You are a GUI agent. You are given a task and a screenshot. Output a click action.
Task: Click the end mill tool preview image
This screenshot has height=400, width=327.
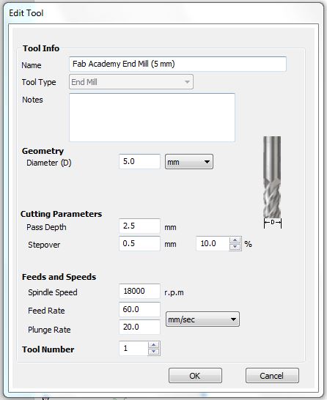pyautogui.click(x=272, y=182)
